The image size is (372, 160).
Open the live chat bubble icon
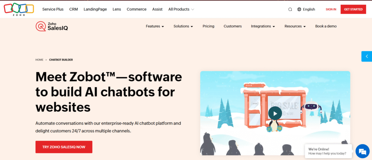[x=362, y=151]
